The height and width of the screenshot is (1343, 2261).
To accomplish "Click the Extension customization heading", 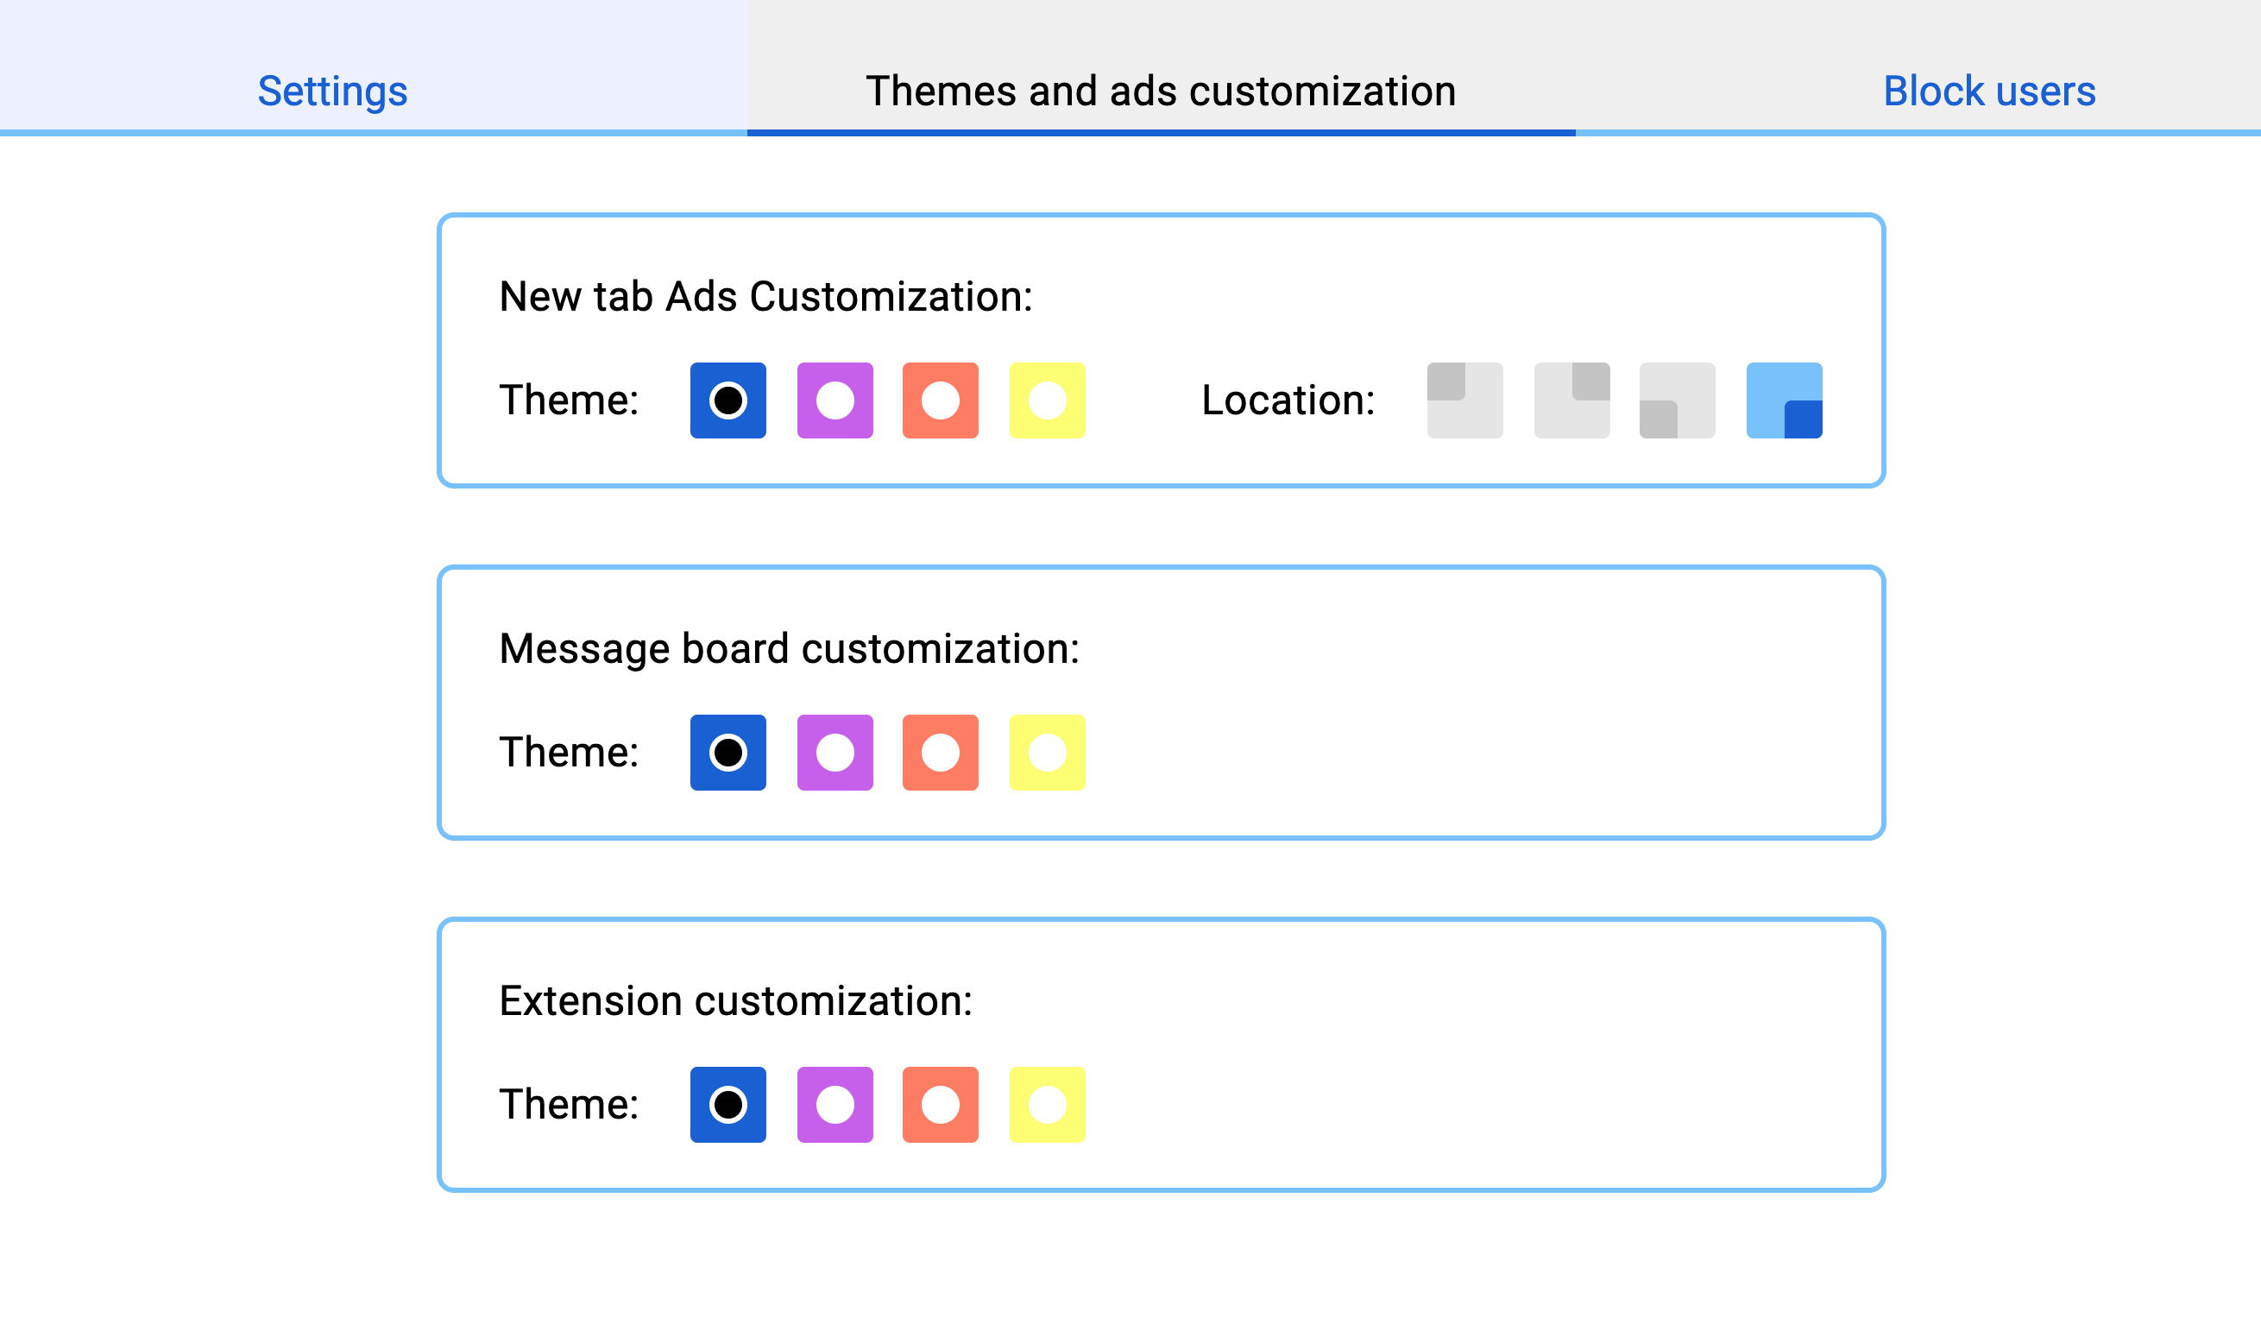I will [735, 1001].
